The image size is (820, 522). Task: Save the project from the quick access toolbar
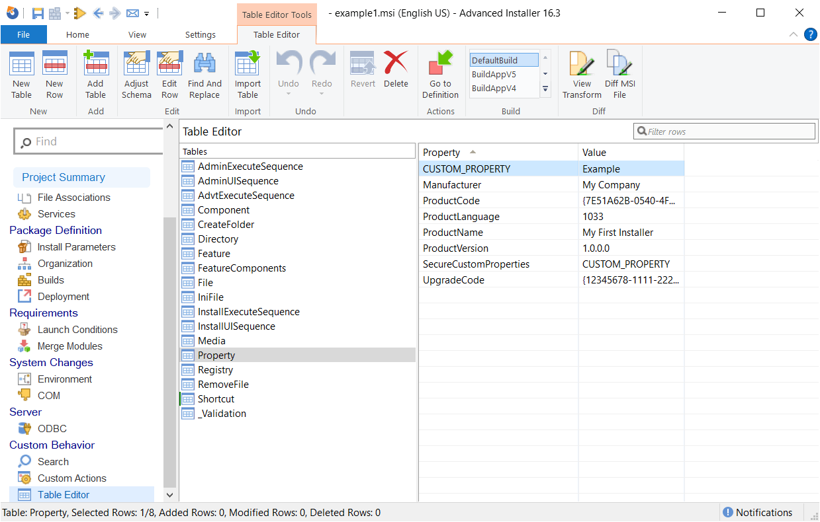click(37, 13)
